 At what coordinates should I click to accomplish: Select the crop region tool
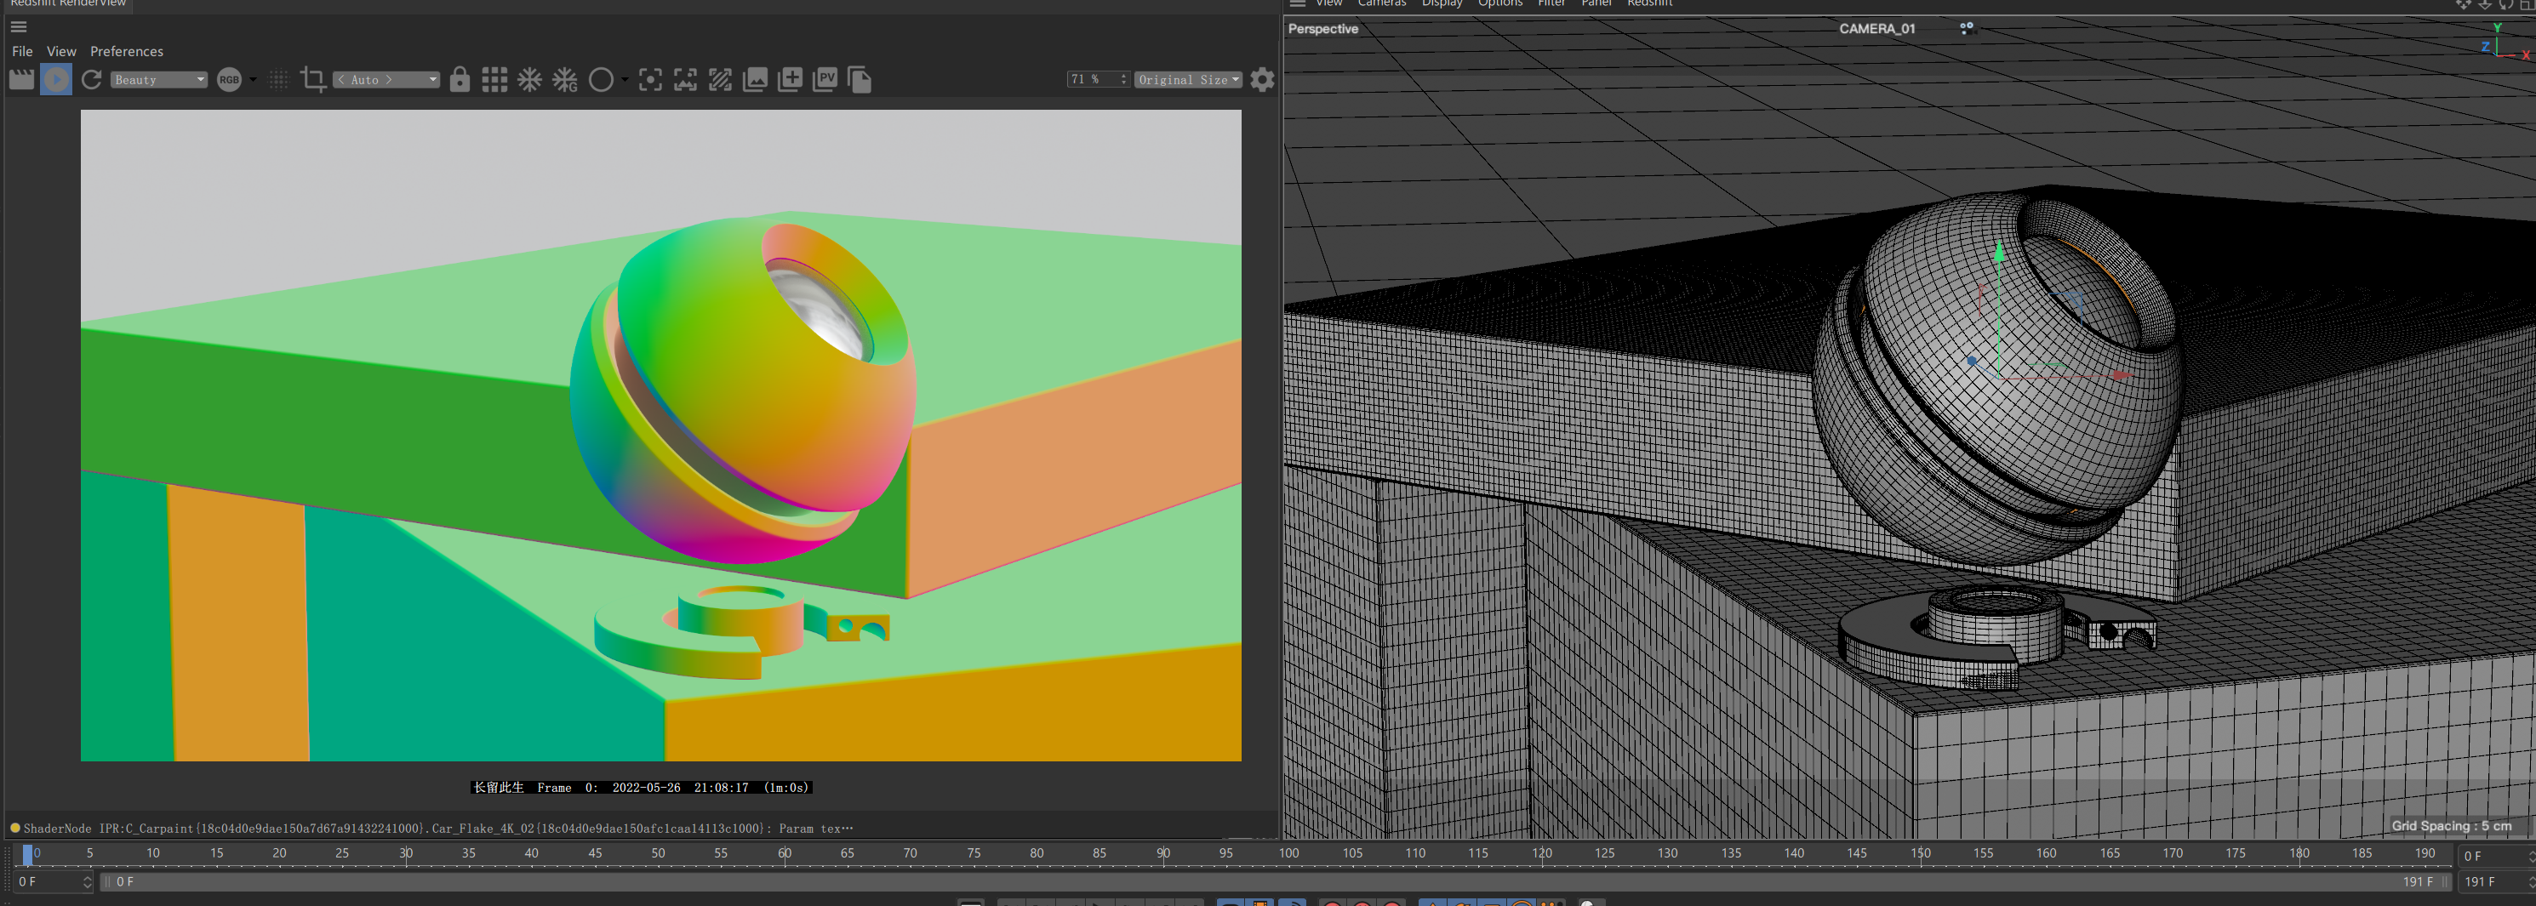coord(313,80)
